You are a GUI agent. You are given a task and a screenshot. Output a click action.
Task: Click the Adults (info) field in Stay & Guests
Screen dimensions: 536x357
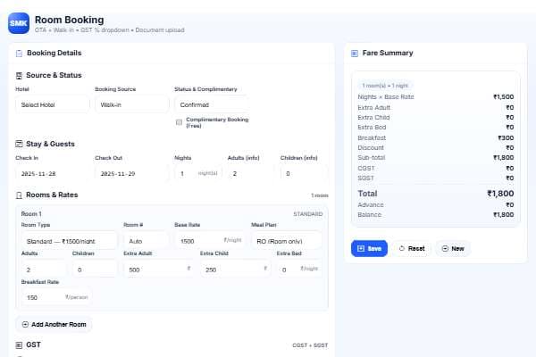coord(251,173)
